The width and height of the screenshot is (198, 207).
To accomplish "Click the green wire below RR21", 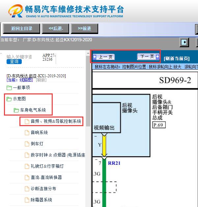I will click(x=104, y=182).
